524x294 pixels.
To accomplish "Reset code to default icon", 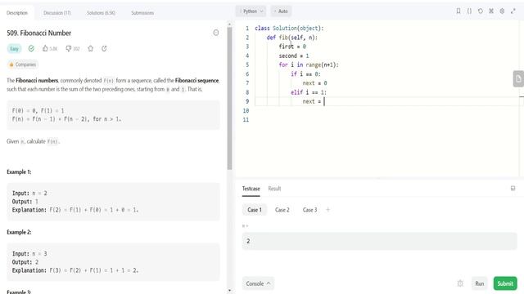I will 481,11.
